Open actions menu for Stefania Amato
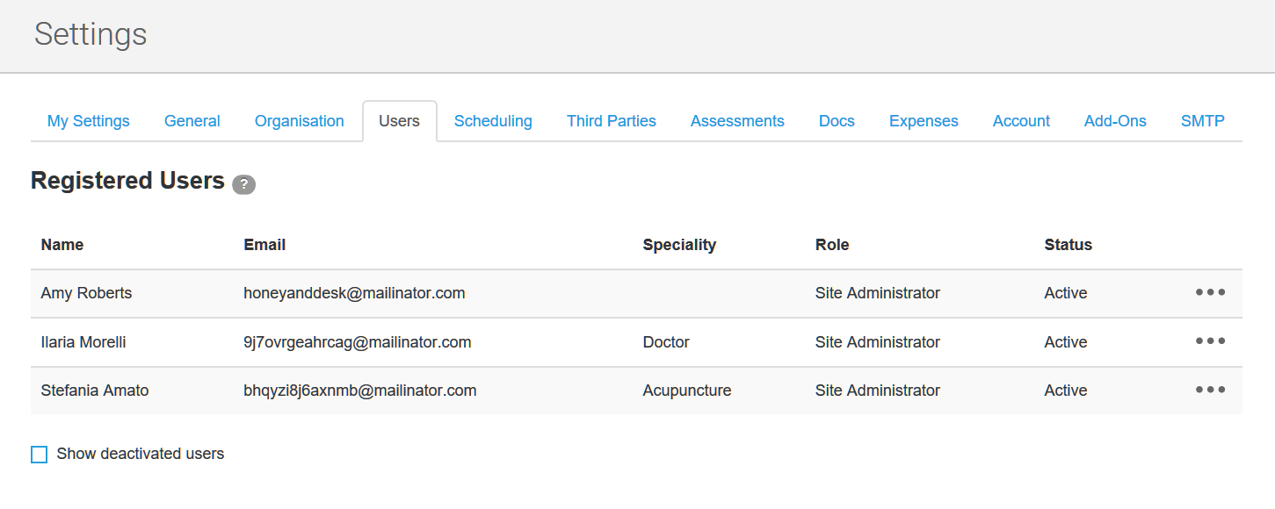 [x=1210, y=390]
